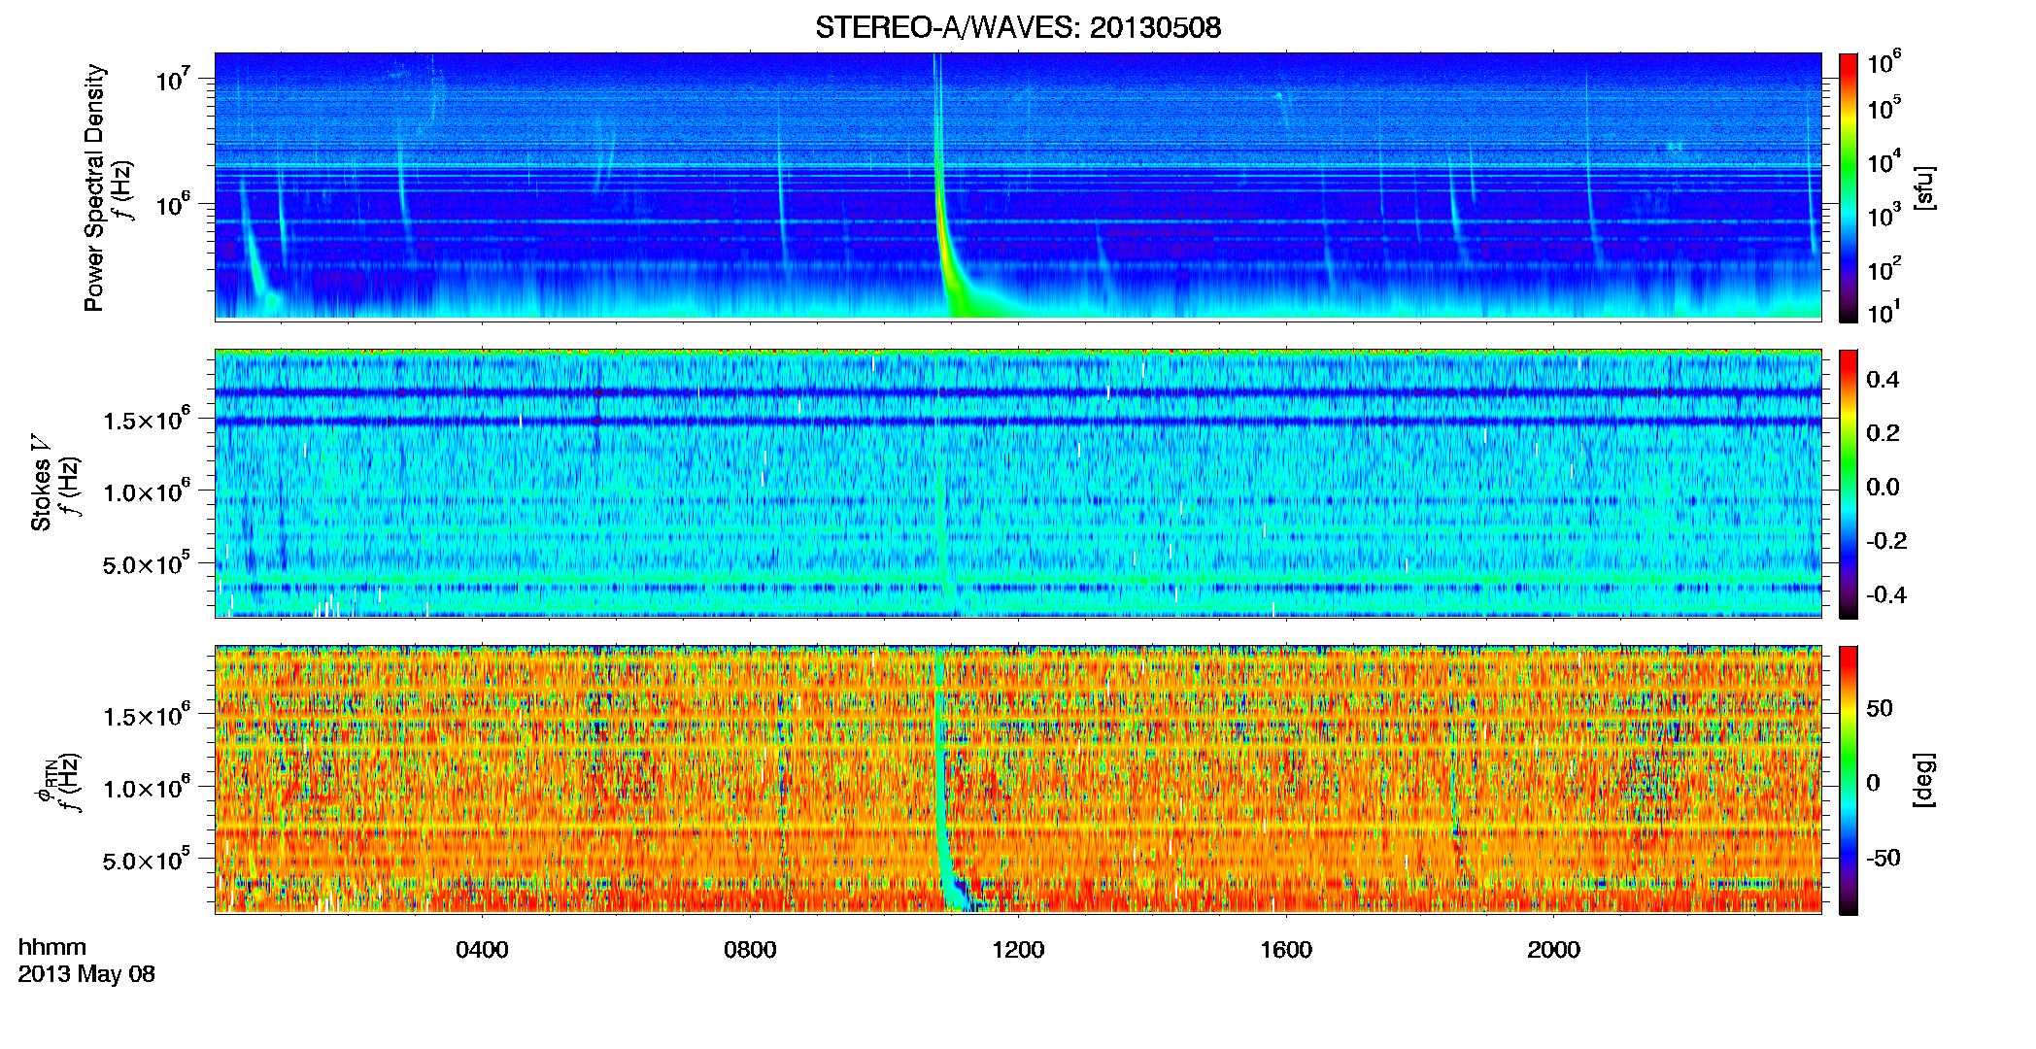Click the title STEREO-A/WAVES: 20130508
This screenshot has height=1049, width=2036.
tap(1018, 27)
